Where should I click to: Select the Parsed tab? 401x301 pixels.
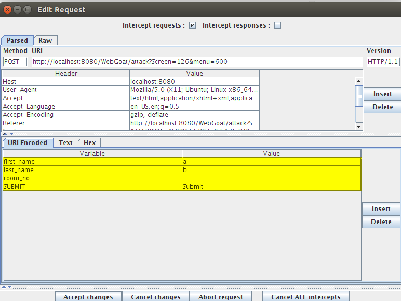(17, 41)
